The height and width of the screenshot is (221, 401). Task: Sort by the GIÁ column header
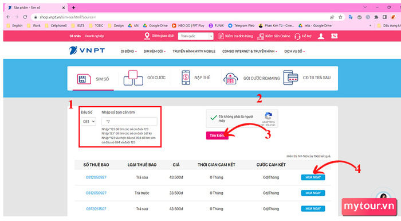click(176, 165)
